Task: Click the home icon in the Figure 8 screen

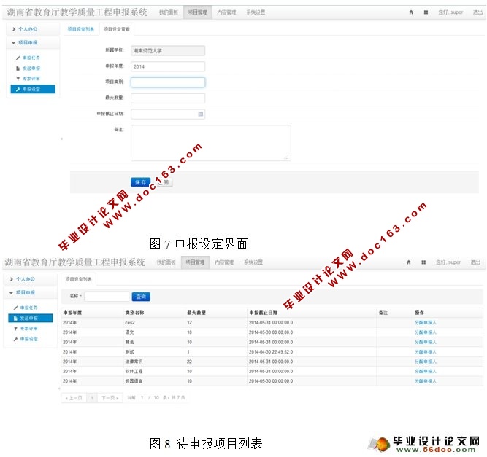Action: point(409,262)
